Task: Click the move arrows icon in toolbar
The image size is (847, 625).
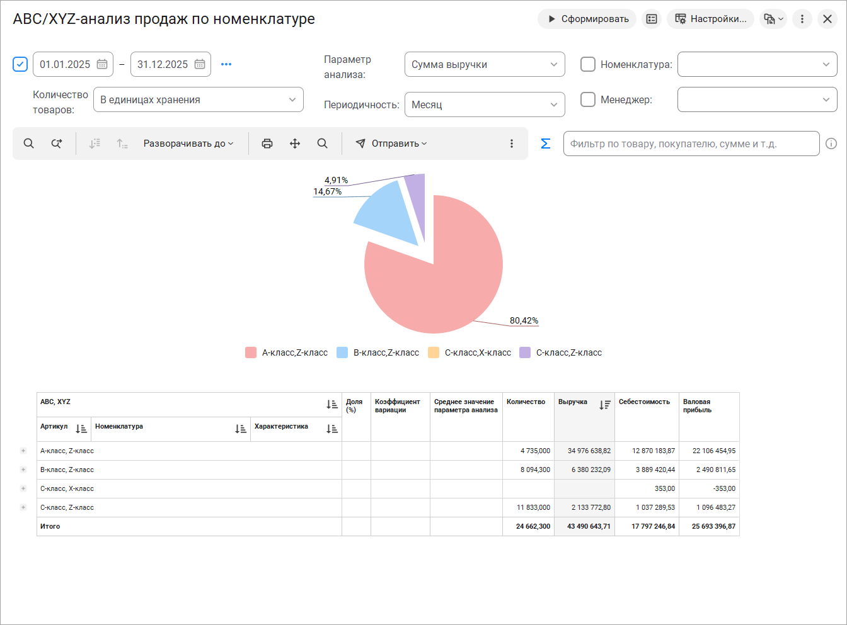Action: [295, 144]
